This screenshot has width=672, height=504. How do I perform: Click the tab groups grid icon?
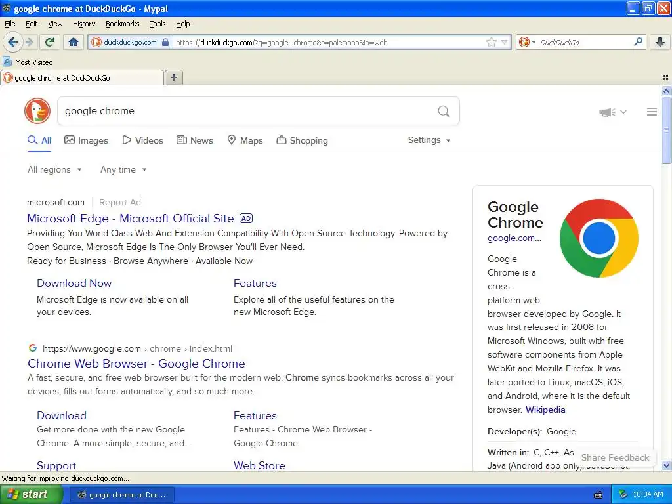click(665, 77)
